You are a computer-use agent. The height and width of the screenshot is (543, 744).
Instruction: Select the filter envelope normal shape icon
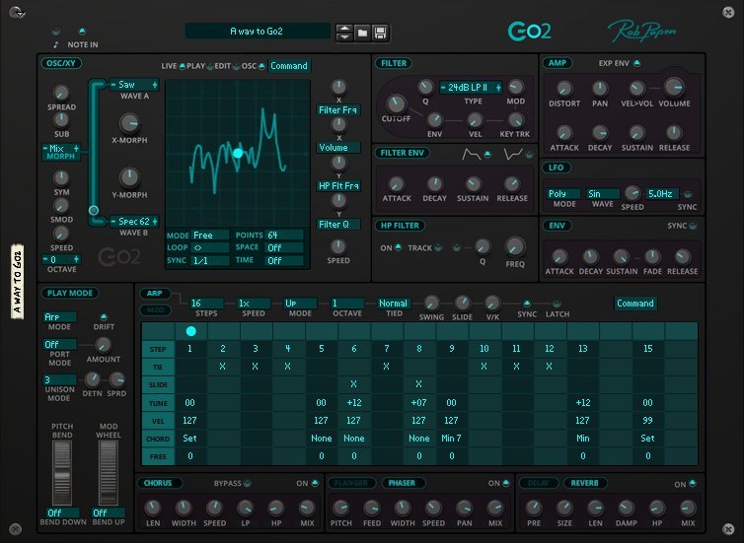tap(472, 155)
